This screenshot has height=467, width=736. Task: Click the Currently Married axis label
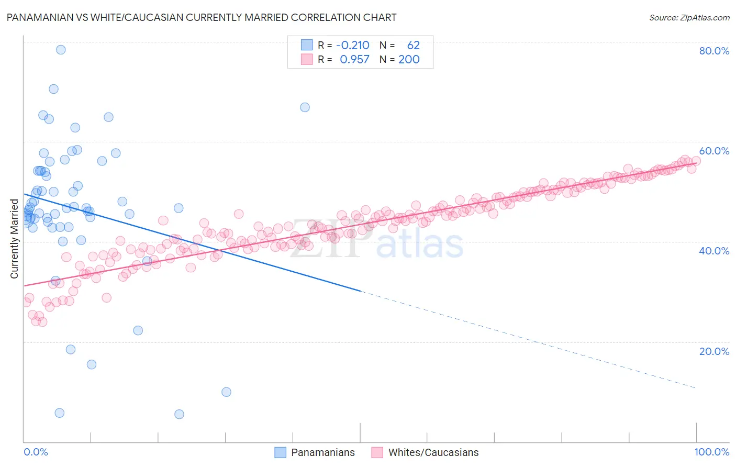click(x=14, y=239)
